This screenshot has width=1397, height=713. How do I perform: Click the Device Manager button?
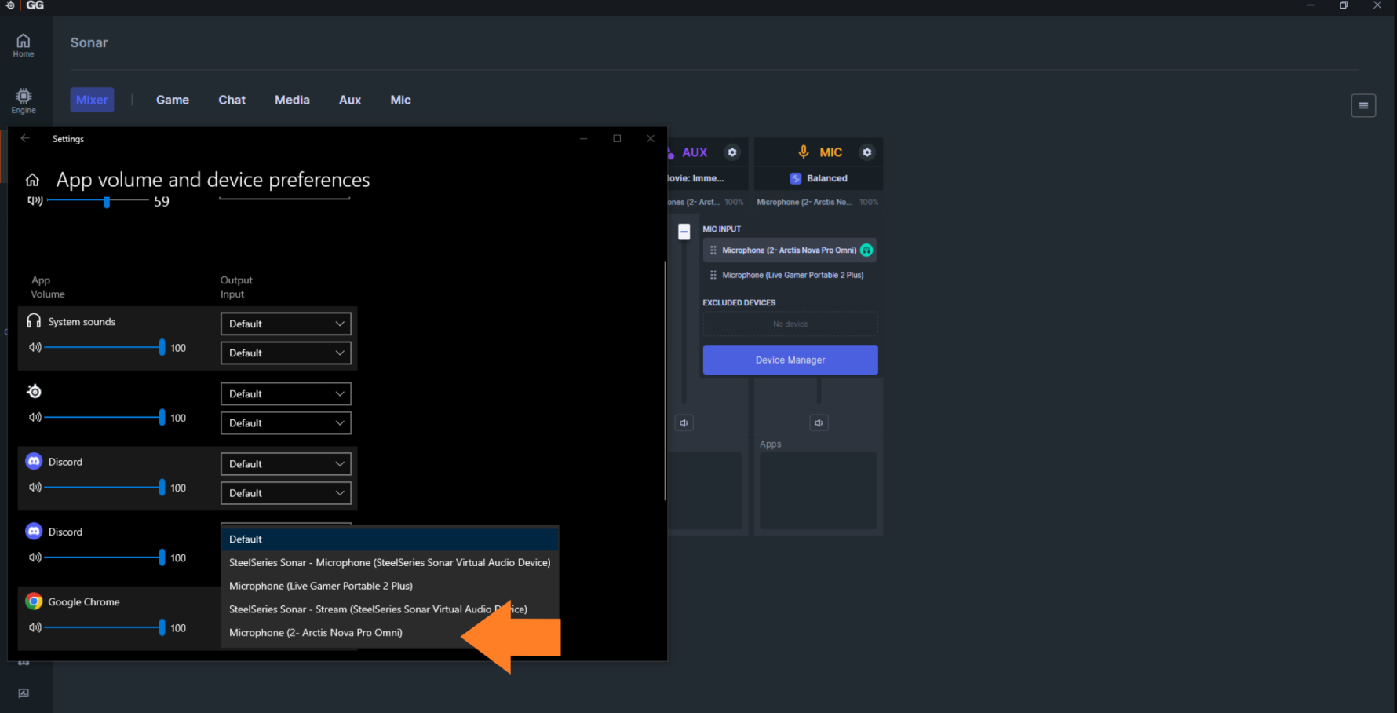(x=790, y=360)
